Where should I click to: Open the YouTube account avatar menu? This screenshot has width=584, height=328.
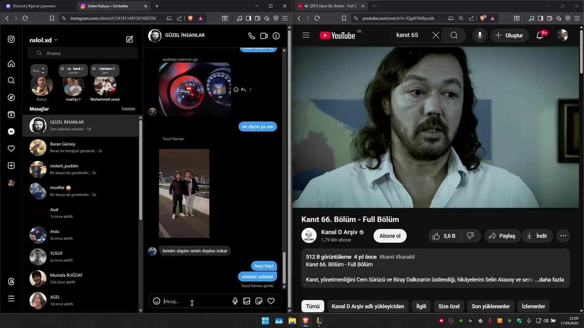click(x=563, y=35)
